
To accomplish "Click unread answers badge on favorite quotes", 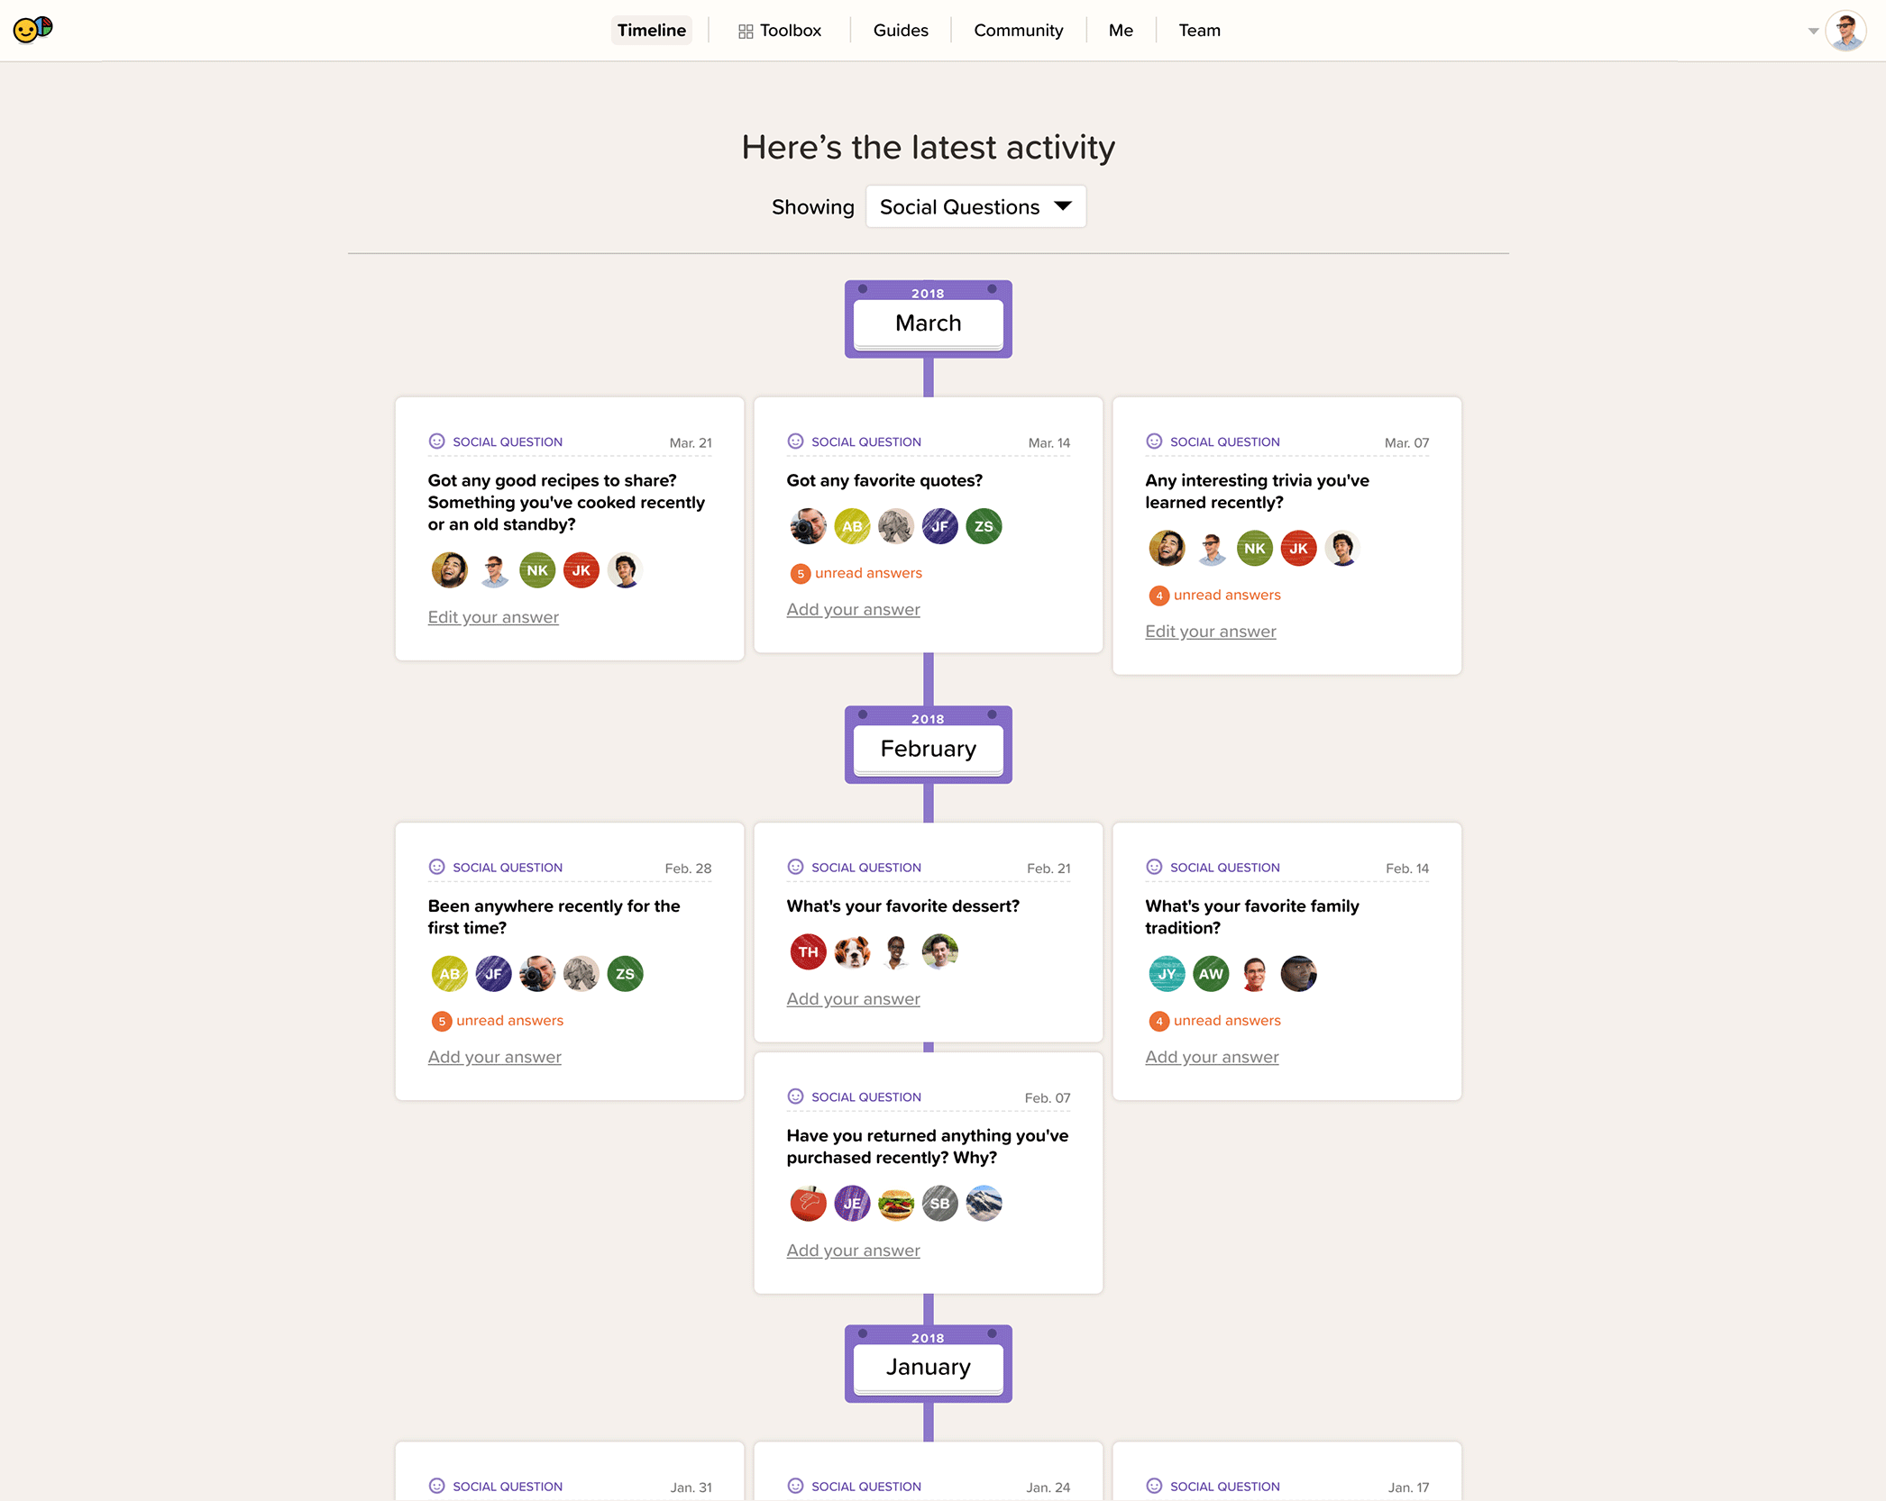I will click(x=854, y=573).
